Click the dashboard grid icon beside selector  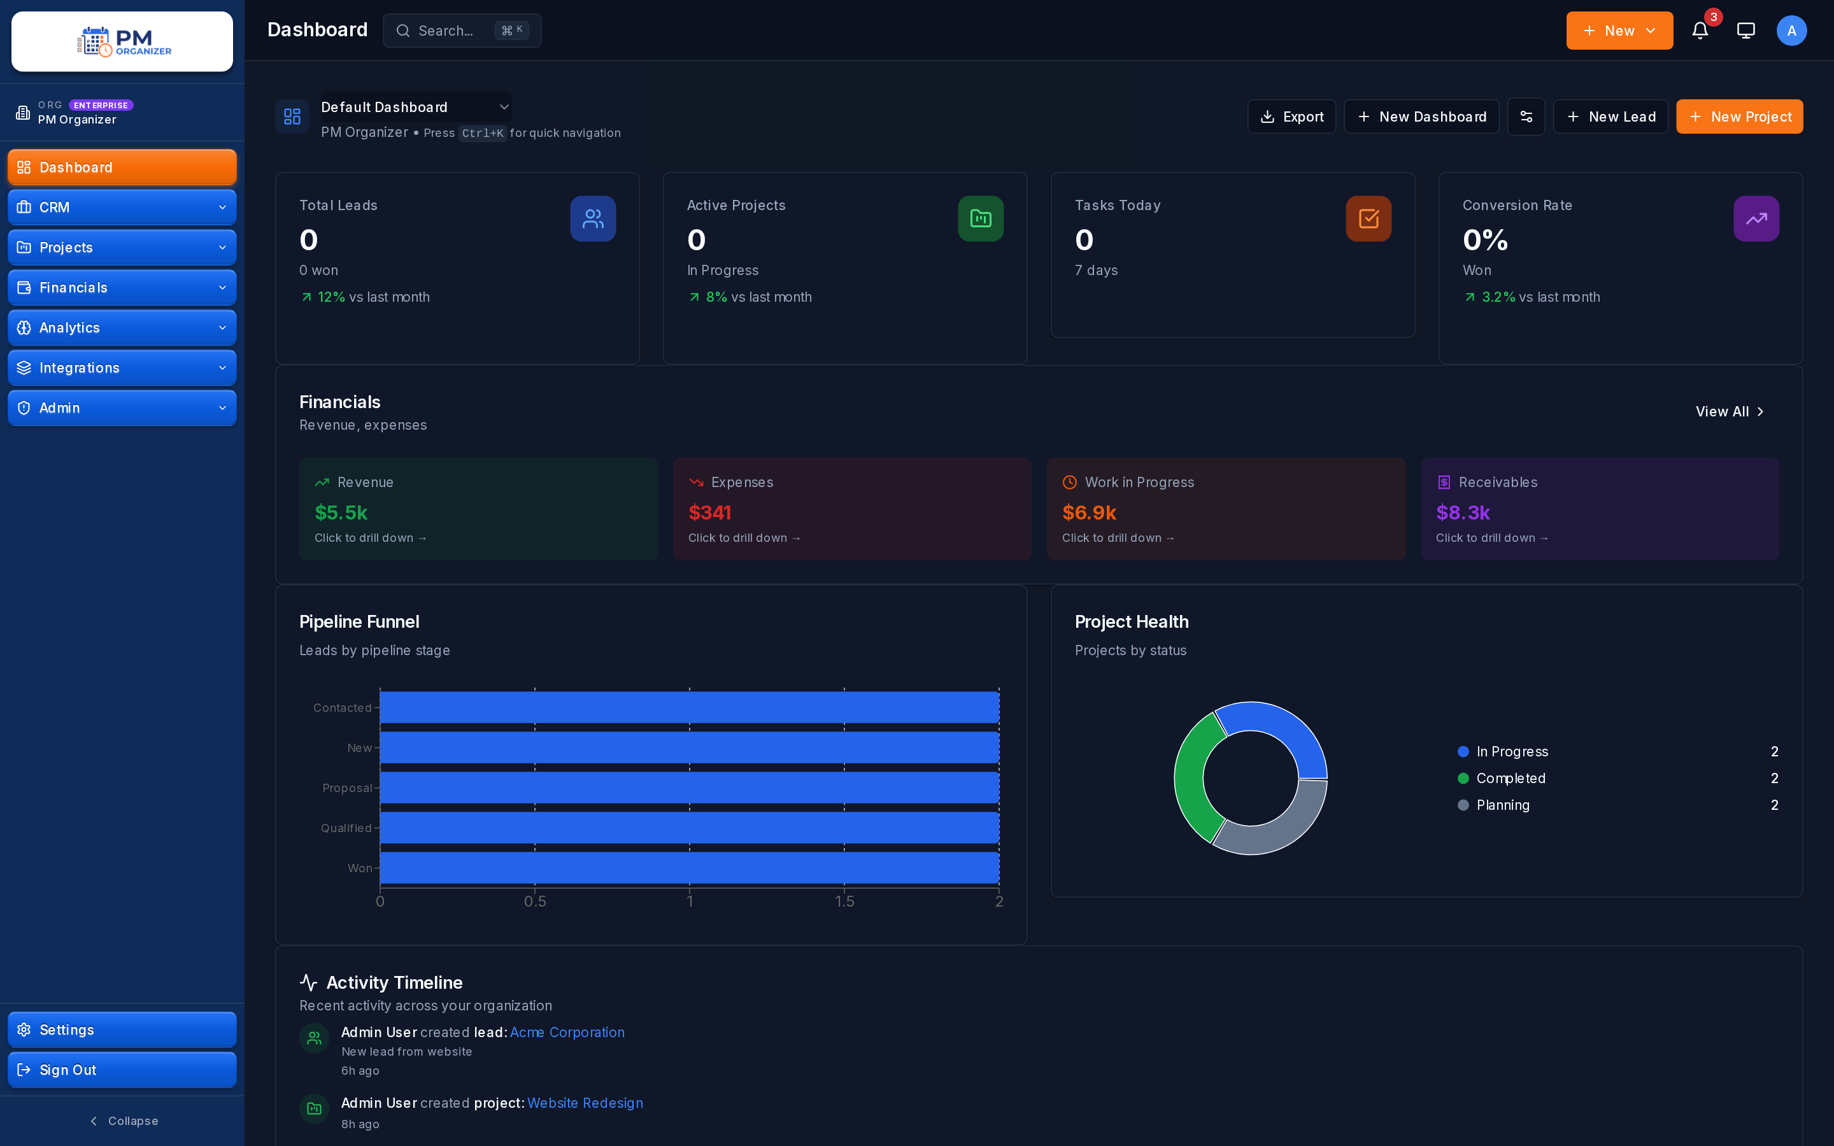tap(292, 117)
